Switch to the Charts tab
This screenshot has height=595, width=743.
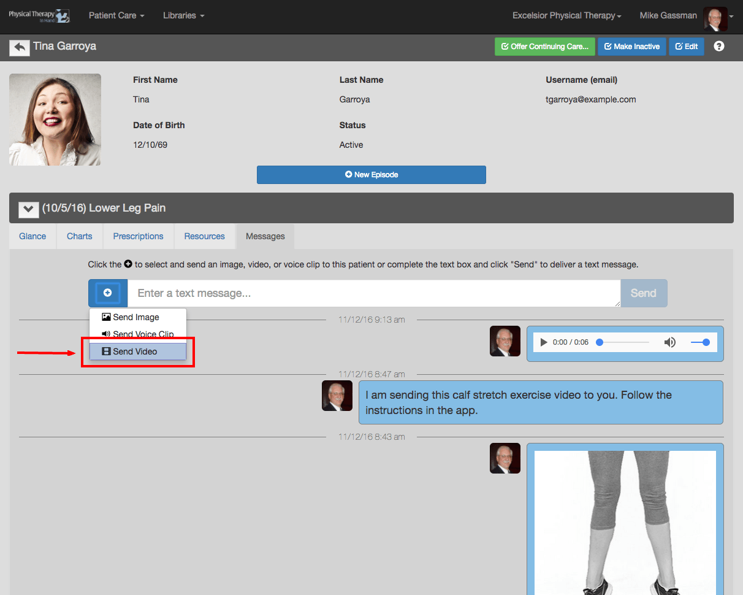tap(80, 236)
